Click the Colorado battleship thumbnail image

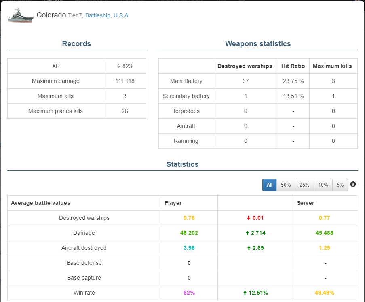(x=21, y=15)
